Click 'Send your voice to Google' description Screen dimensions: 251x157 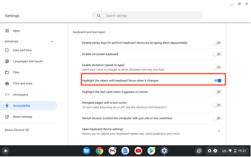click(123, 70)
